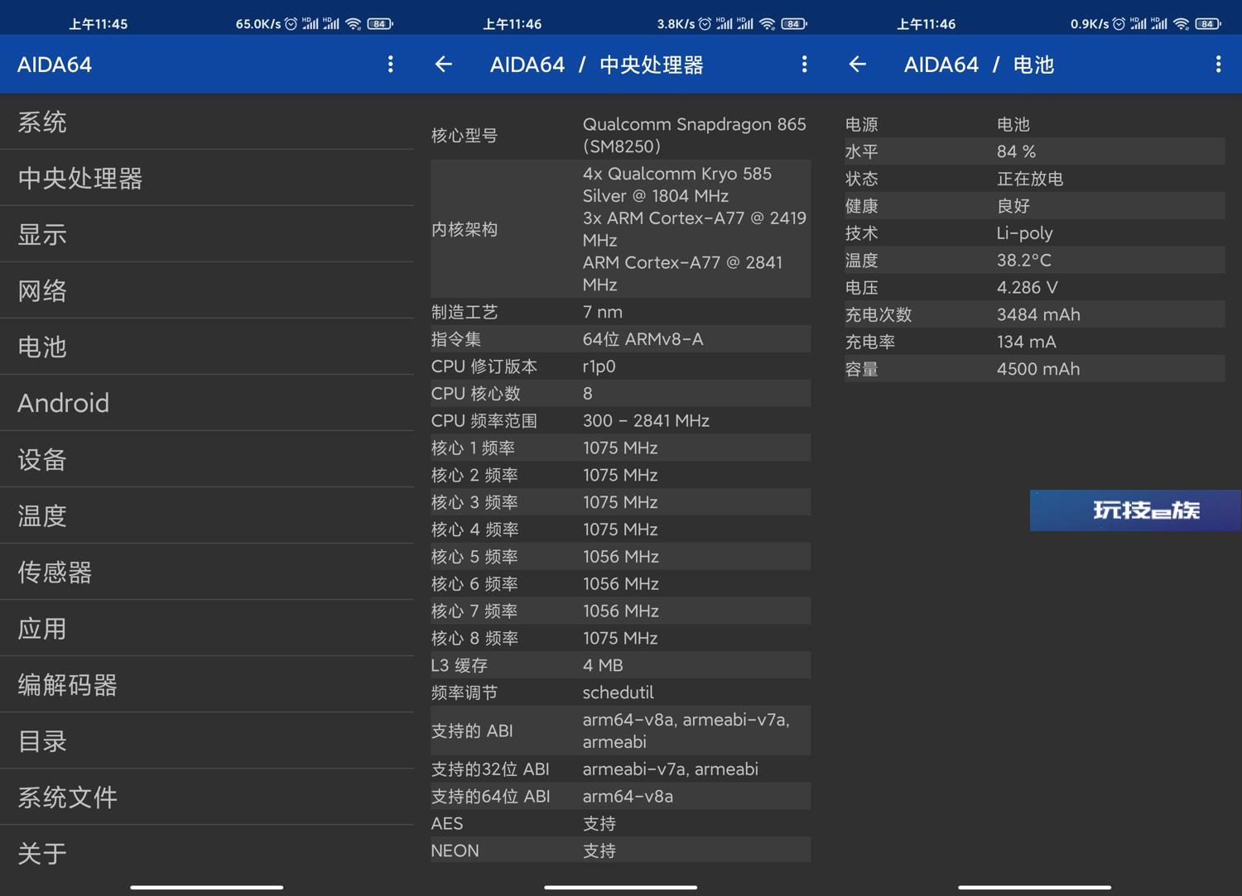Tap back arrow on 电池 screen
Image resolution: width=1242 pixels, height=896 pixels.
tap(857, 65)
